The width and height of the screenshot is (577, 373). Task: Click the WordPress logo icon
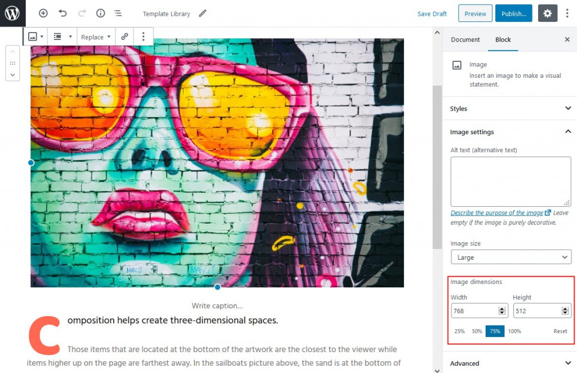(12, 13)
